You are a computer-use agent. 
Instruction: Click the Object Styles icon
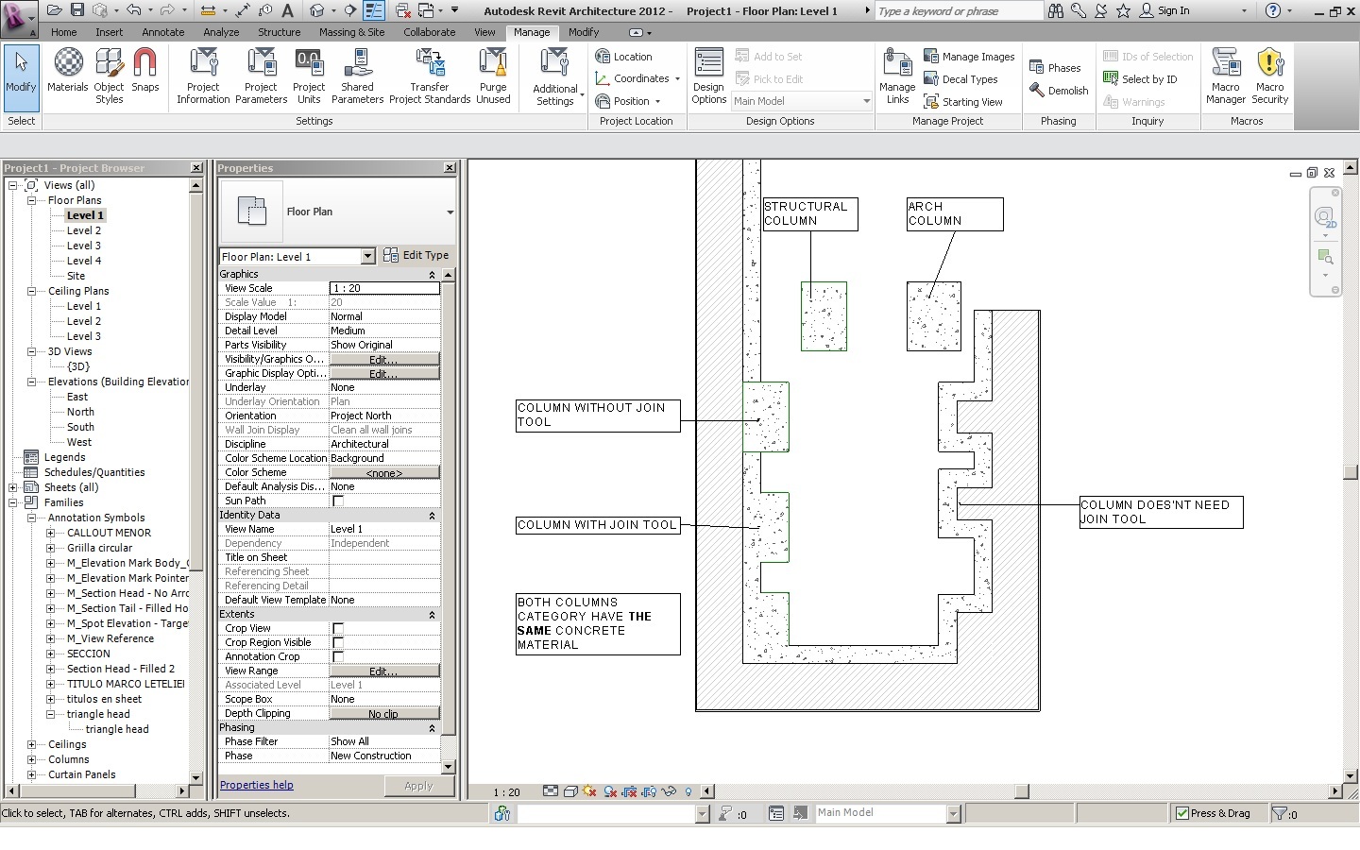109,74
